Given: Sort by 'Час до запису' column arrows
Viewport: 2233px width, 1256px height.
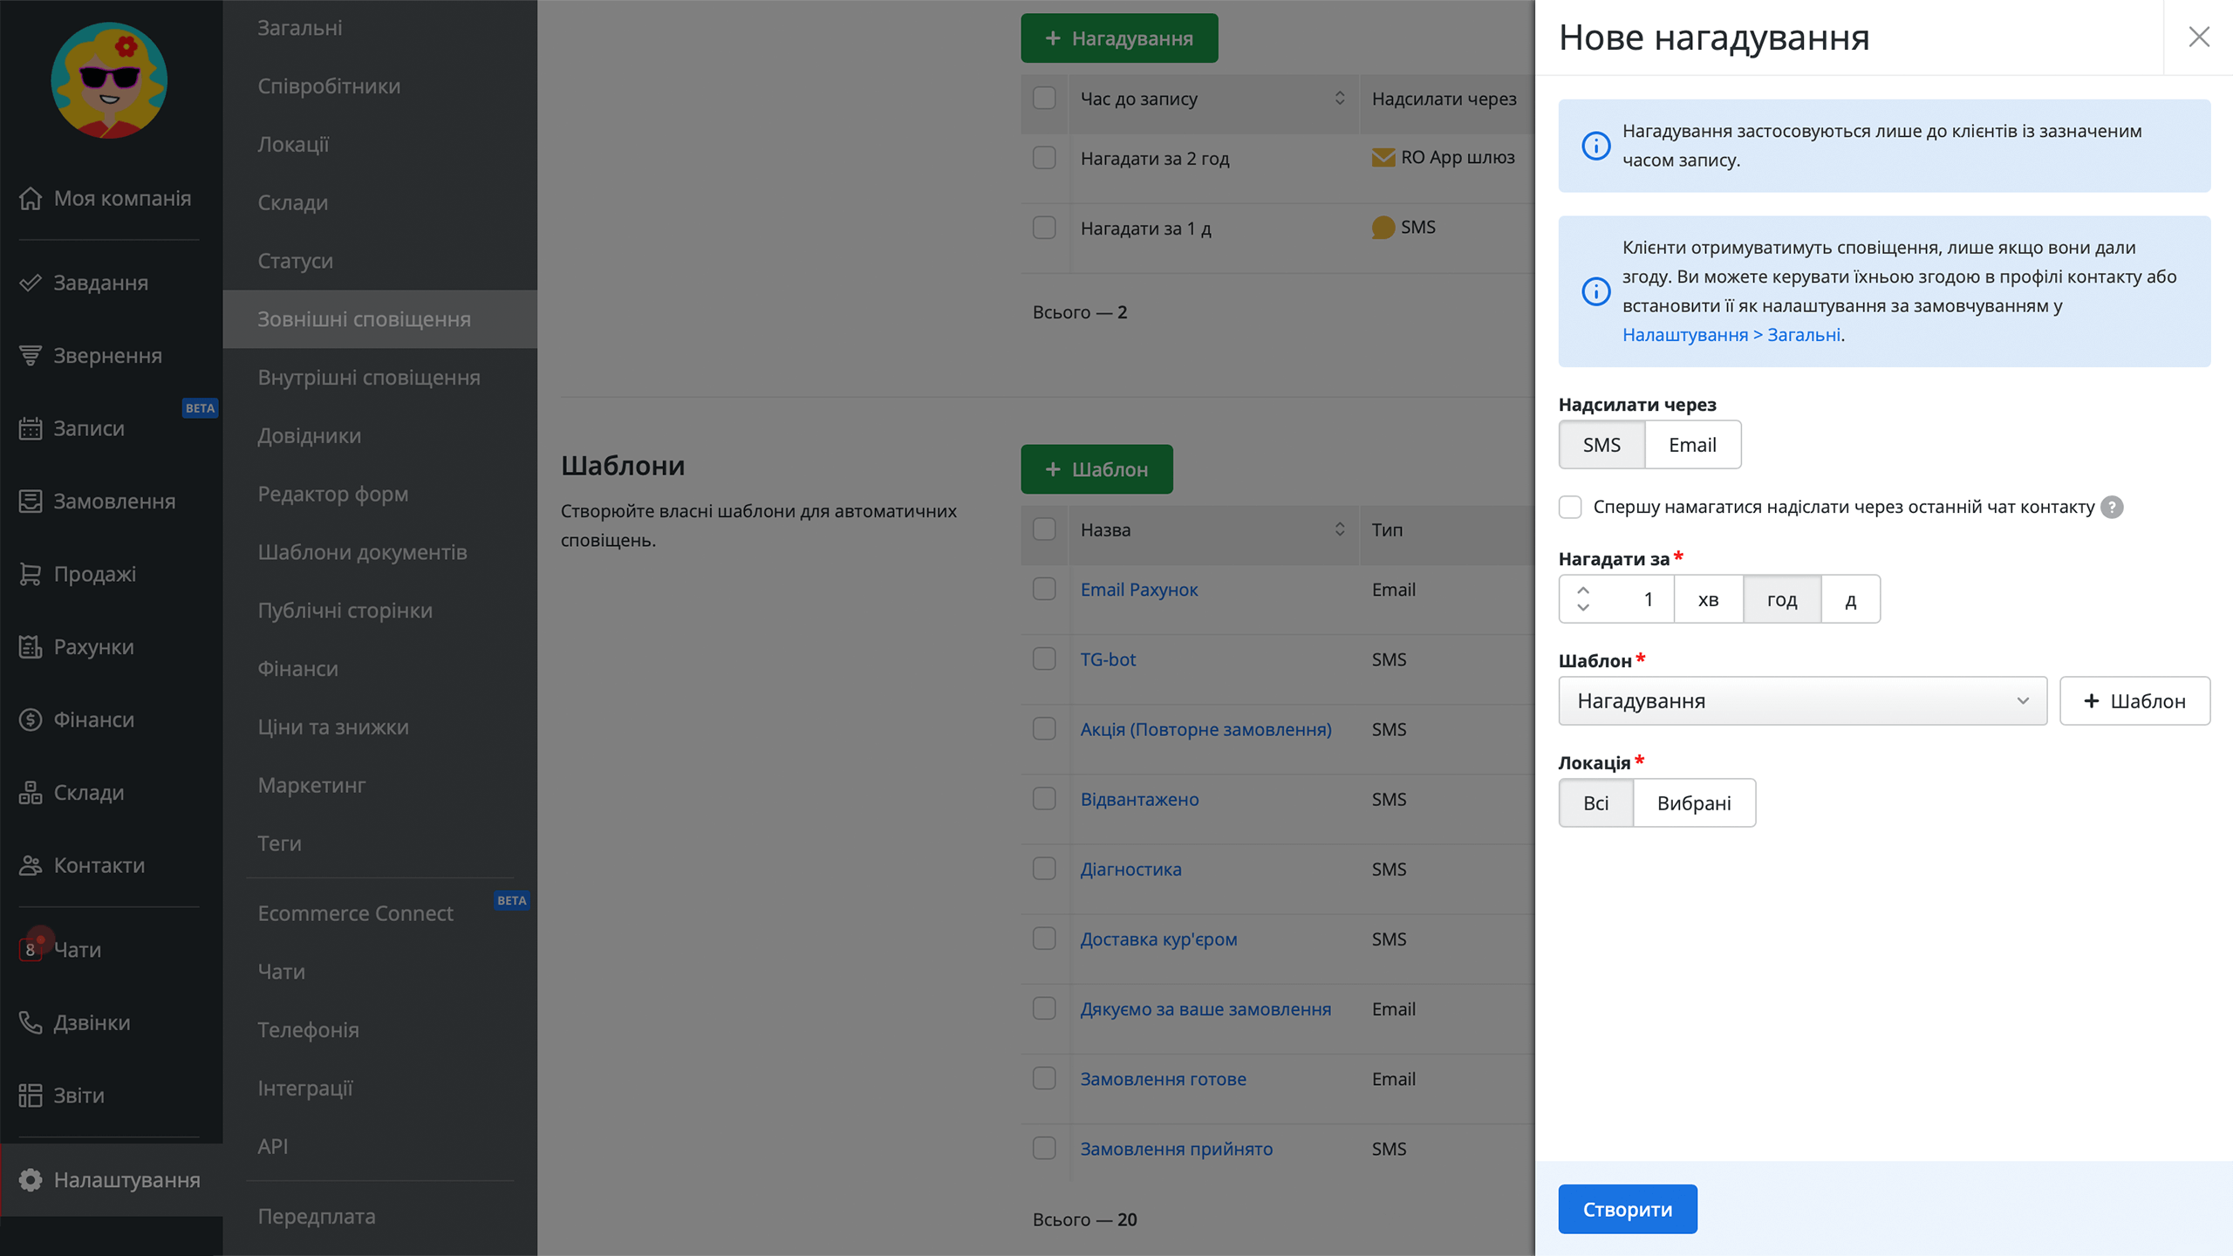Looking at the screenshot, I should point(1340,98).
